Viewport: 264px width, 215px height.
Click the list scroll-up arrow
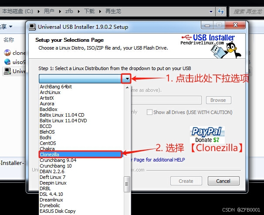(x=127, y=87)
